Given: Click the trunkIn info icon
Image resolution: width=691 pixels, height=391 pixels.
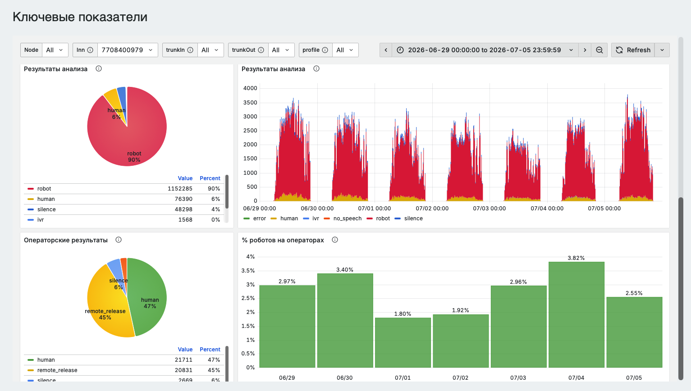Looking at the screenshot, I should pyautogui.click(x=190, y=50).
